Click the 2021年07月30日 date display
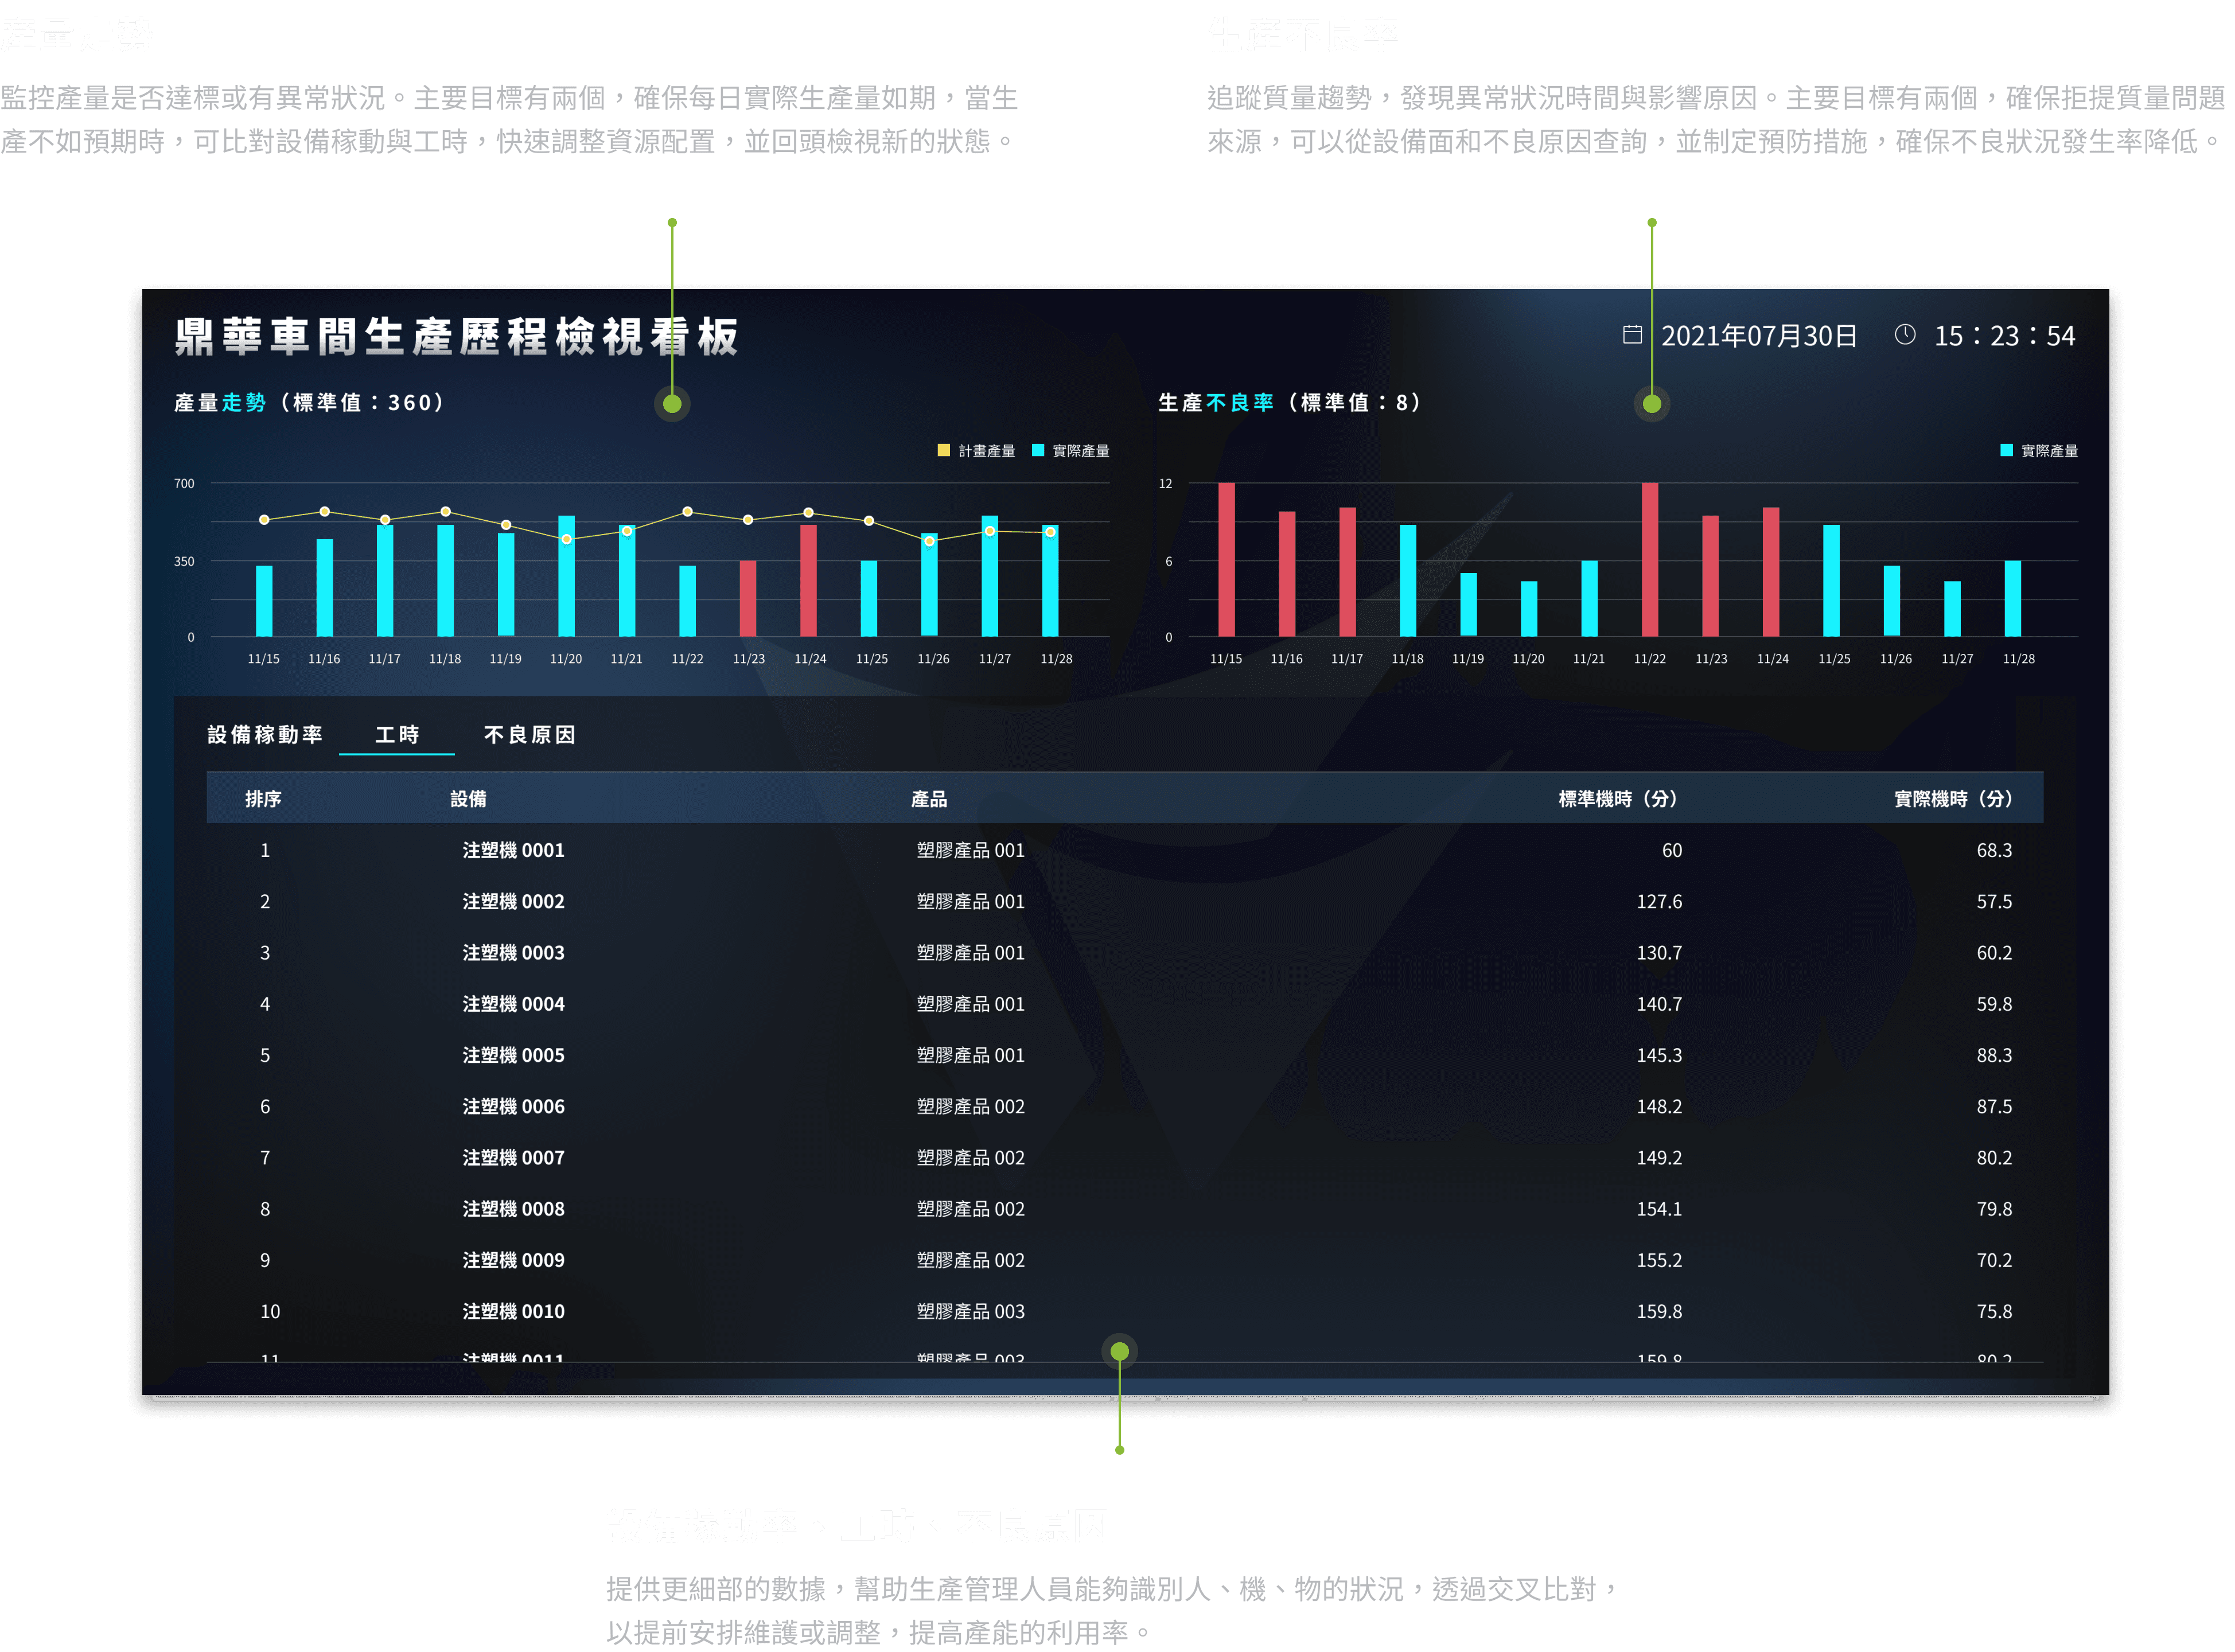The image size is (2235, 1652). (x=1758, y=336)
